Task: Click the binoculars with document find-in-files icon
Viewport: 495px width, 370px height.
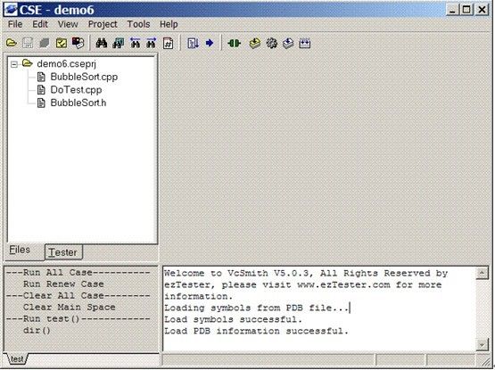Action: [x=119, y=43]
